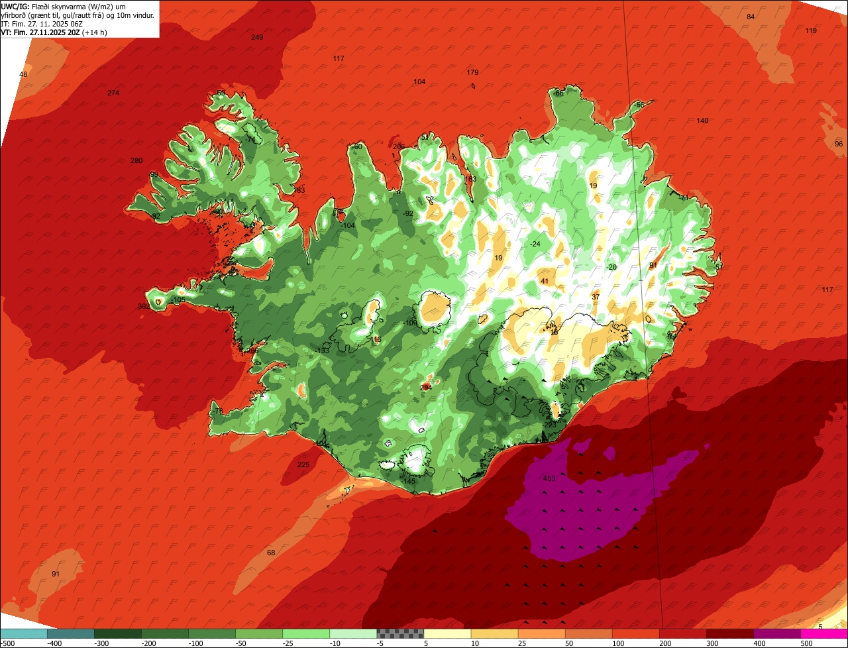The image size is (848, 648).
Task: Click the 163 value on the northern fjord
Action: [470, 179]
